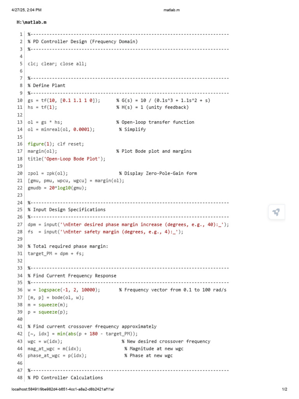Click the '% PD Controller Calculations' comment
The width and height of the screenshot is (299, 399).
[x=65, y=378]
